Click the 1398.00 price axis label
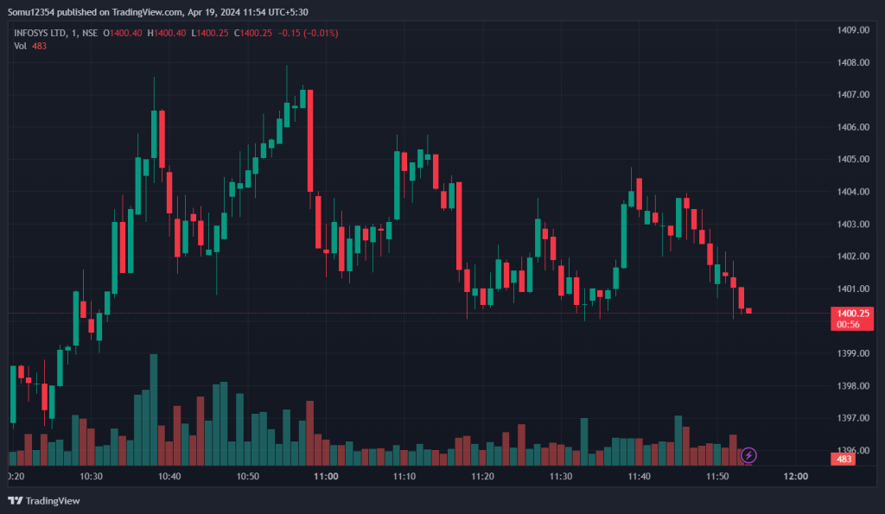 tap(853, 386)
